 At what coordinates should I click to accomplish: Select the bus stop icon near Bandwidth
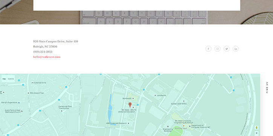[138, 105]
